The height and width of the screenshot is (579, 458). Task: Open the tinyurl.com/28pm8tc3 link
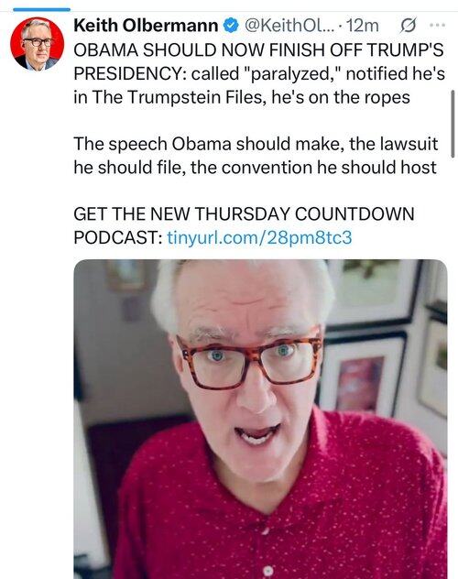point(259,237)
